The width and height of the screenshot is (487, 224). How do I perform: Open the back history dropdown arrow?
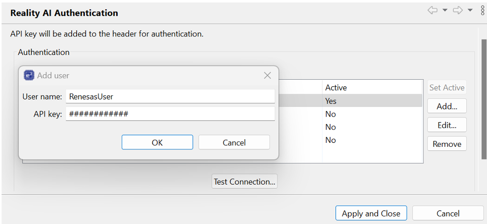coord(445,11)
